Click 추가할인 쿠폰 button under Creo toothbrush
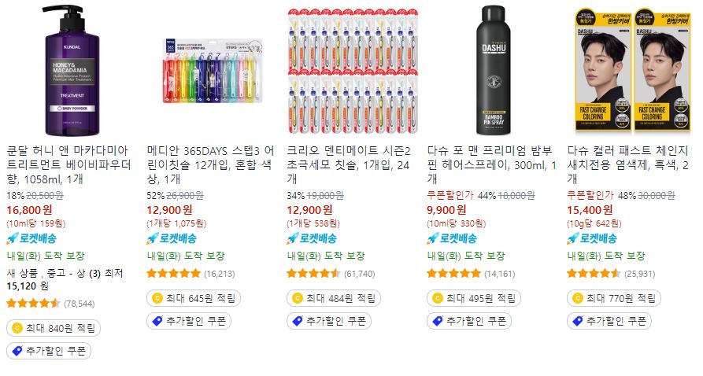703x376 pixels. 328,321
